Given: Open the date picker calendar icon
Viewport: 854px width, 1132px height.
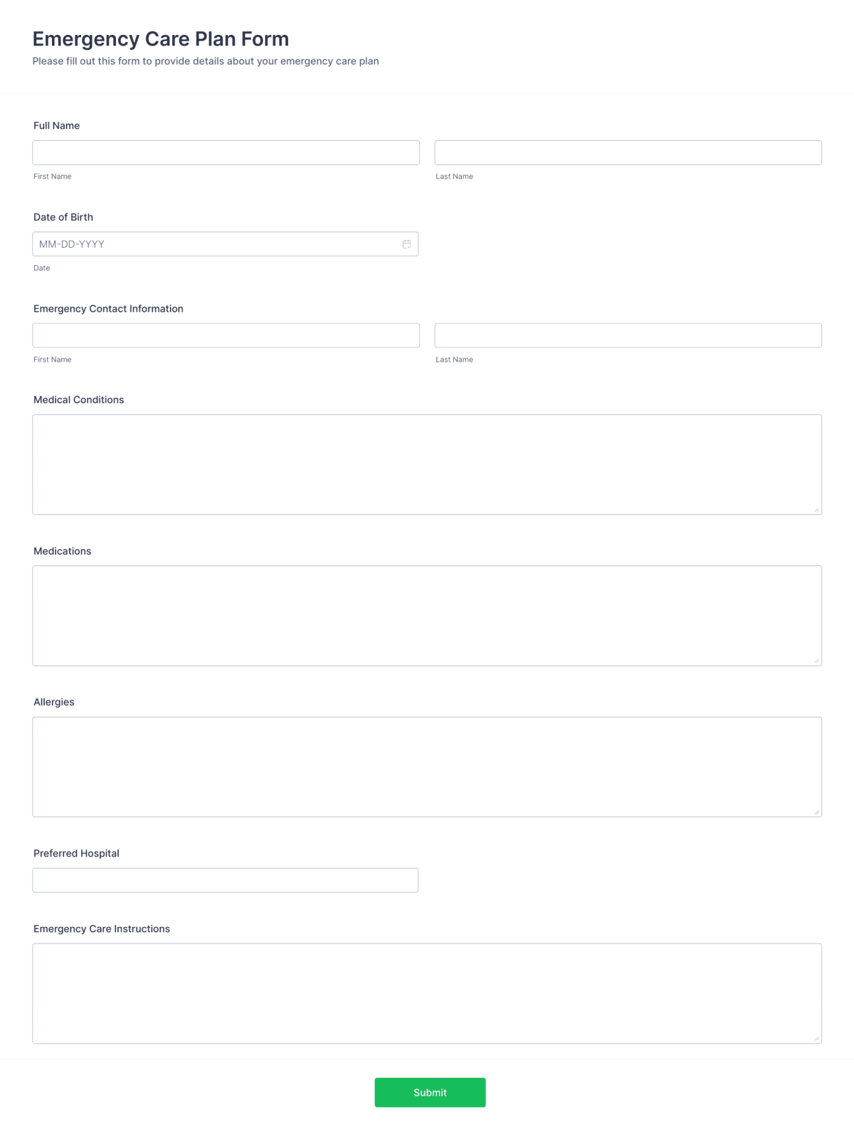Looking at the screenshot, I should (x=406, y=243).
